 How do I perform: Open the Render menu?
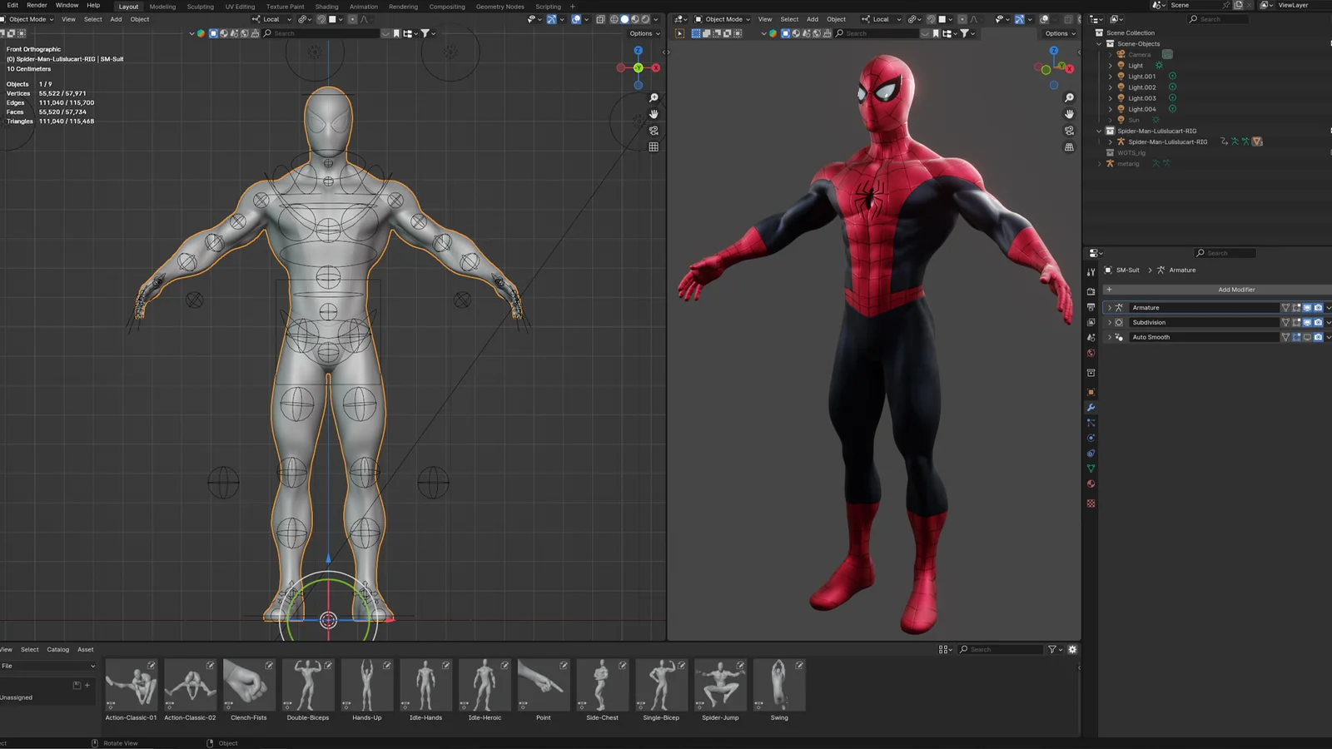point(36,5)
